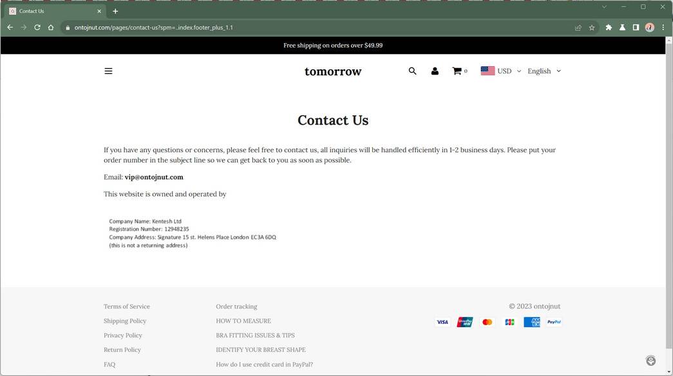This screenshot has width=673, height=376.
Task: Bookmark this page with the star
Action: pyautogui.click(x=591, y=28)
